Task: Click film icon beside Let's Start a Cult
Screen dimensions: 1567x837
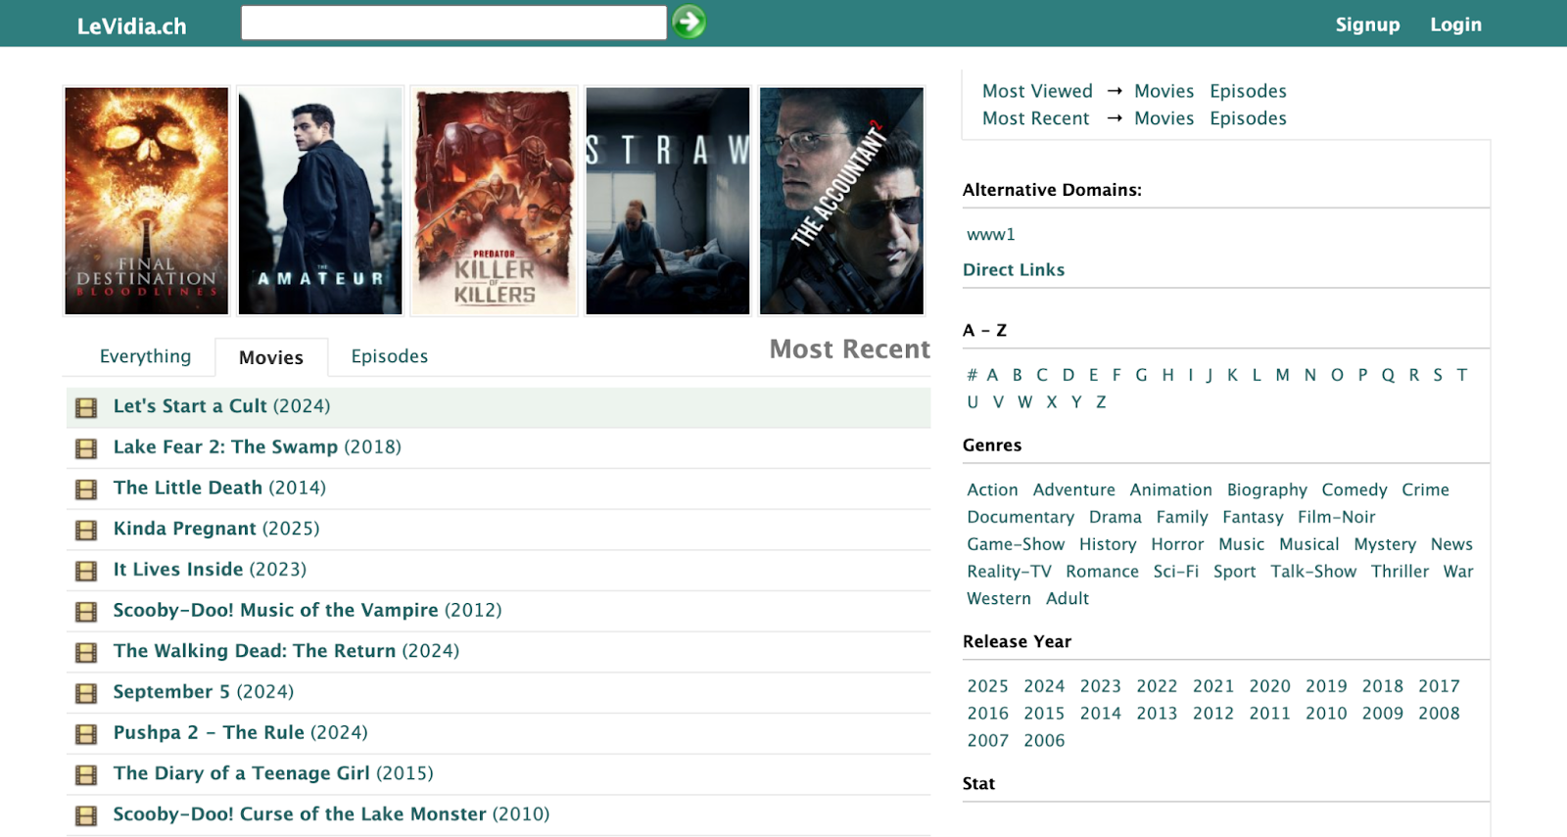Action: (86, 408)
